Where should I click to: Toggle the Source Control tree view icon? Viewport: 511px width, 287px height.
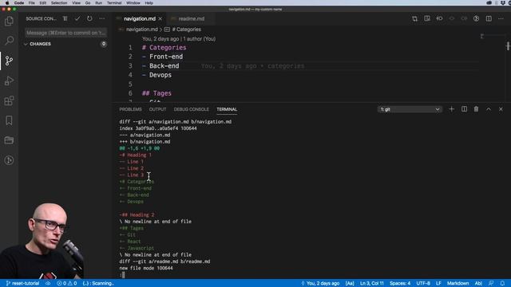[x=65, y=18]
